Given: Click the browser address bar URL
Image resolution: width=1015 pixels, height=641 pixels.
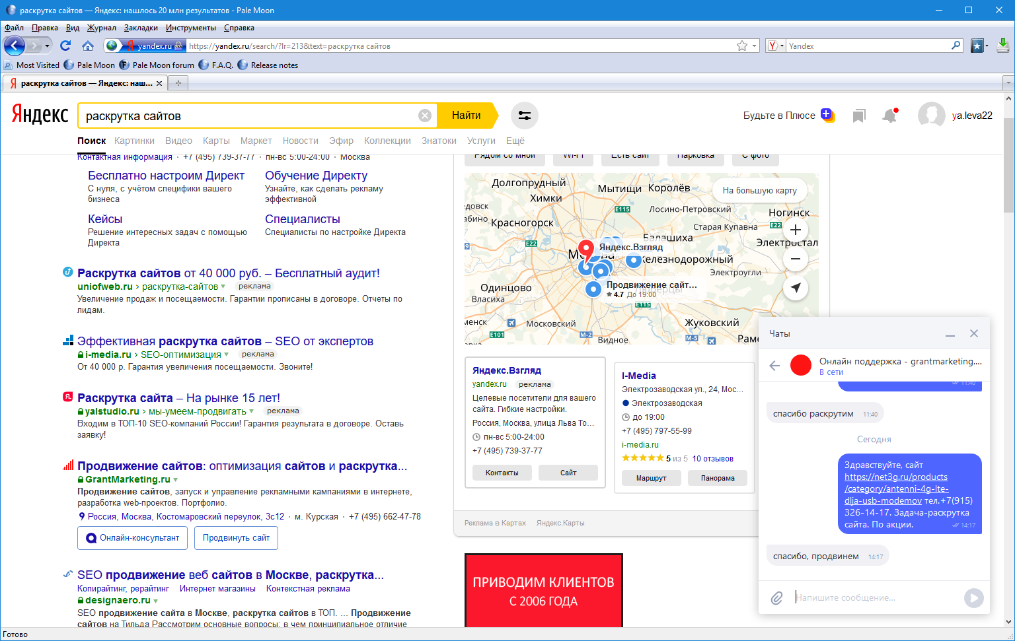Looking at the screenshot, I should pyautogui.click(x=461, y=46).
